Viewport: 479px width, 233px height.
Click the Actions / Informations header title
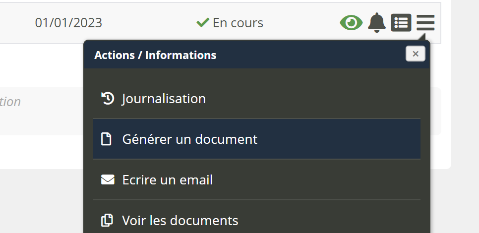tap(155, 55)
